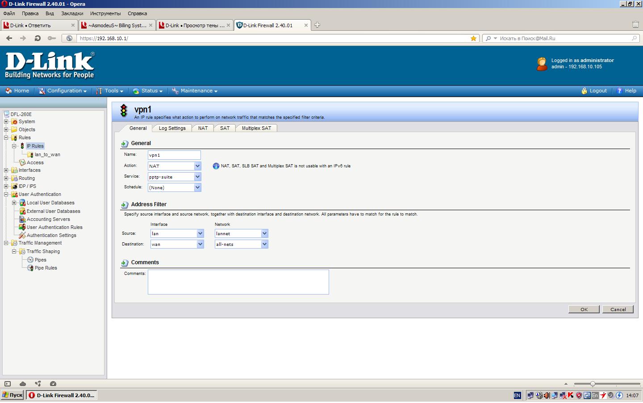Image resolution: width=643 pixels, height=403 pixels.
Task: Open the Configuration menu
Action: coord(63,91)
